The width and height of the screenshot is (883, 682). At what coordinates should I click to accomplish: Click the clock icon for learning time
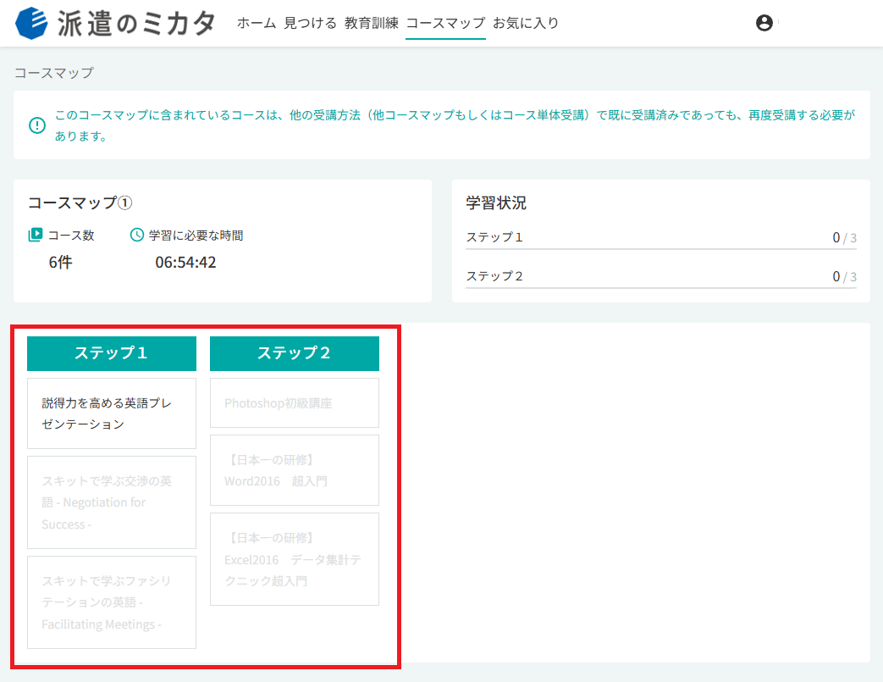point(137,235)
